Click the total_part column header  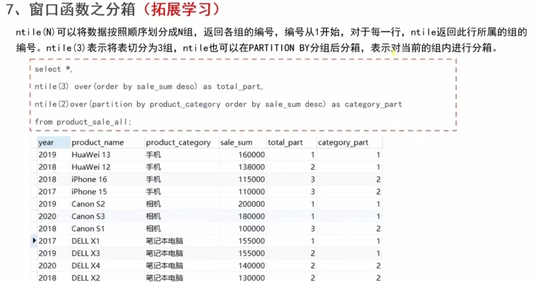coord(291,142)
